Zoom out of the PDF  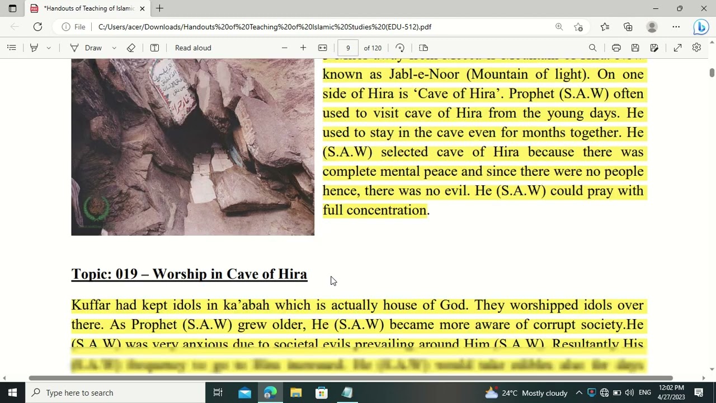coord(284,48)
